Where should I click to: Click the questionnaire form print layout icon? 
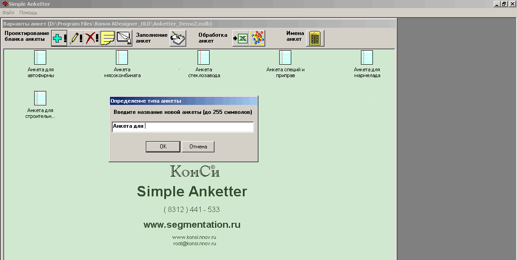coord(124,38)
